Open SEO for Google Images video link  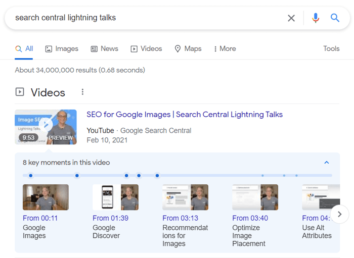pyautogui.click(x=185, y=115)
